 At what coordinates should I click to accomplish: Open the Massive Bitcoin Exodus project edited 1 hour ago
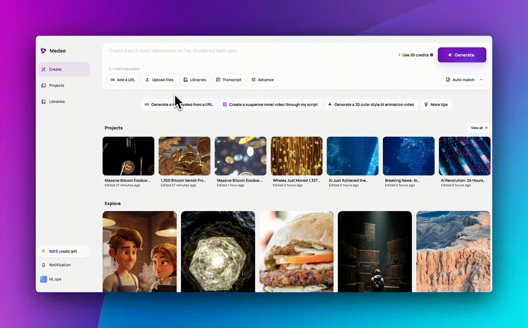pos(241,156)
